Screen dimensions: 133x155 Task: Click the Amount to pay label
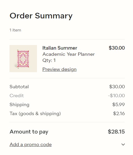[29, 132]
